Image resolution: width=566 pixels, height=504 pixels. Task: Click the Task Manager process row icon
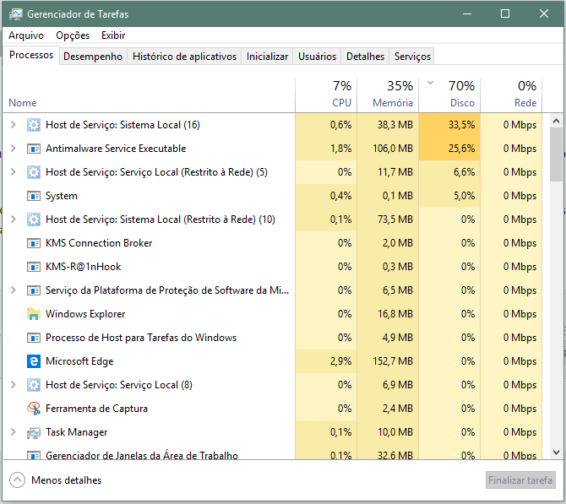click(34, 432)
